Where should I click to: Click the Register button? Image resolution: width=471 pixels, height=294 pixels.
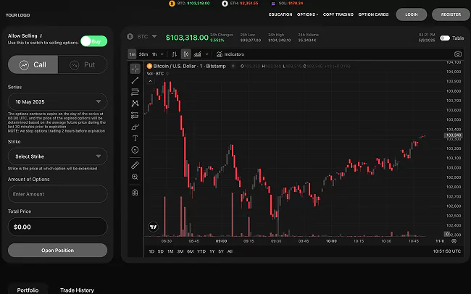[x=450, y=14]
